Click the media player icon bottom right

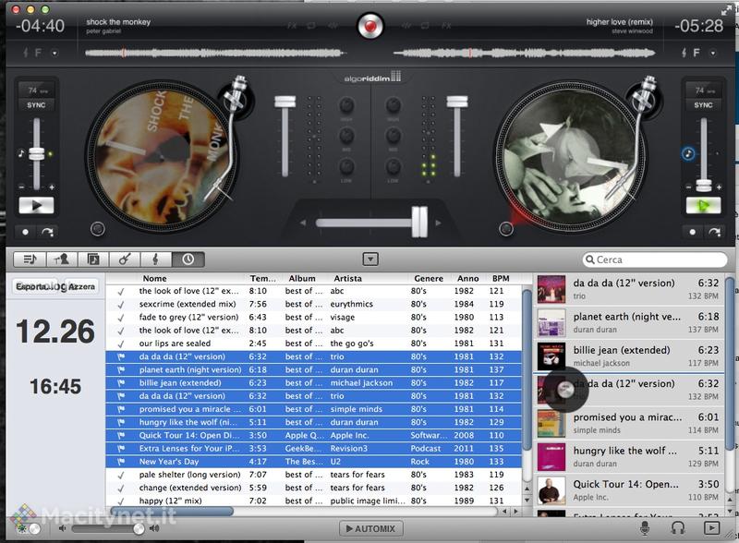click(x=711, y=528)
